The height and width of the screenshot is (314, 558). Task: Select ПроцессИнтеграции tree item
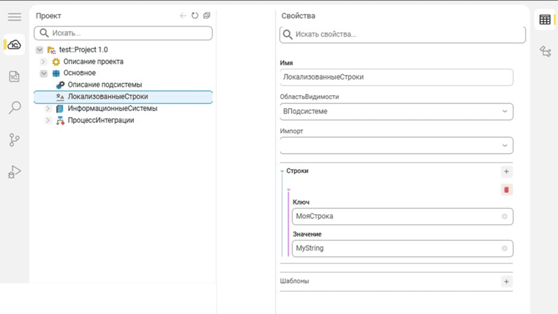(x=100, y=120)
